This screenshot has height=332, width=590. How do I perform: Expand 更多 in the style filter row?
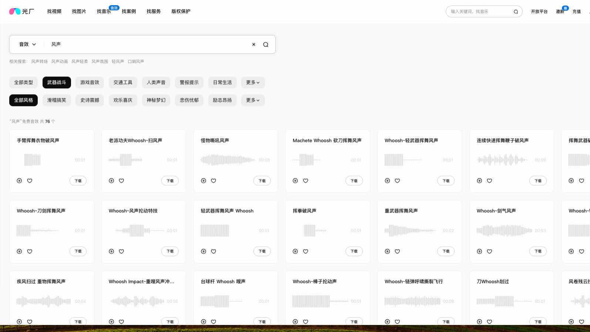pos(253,100)
